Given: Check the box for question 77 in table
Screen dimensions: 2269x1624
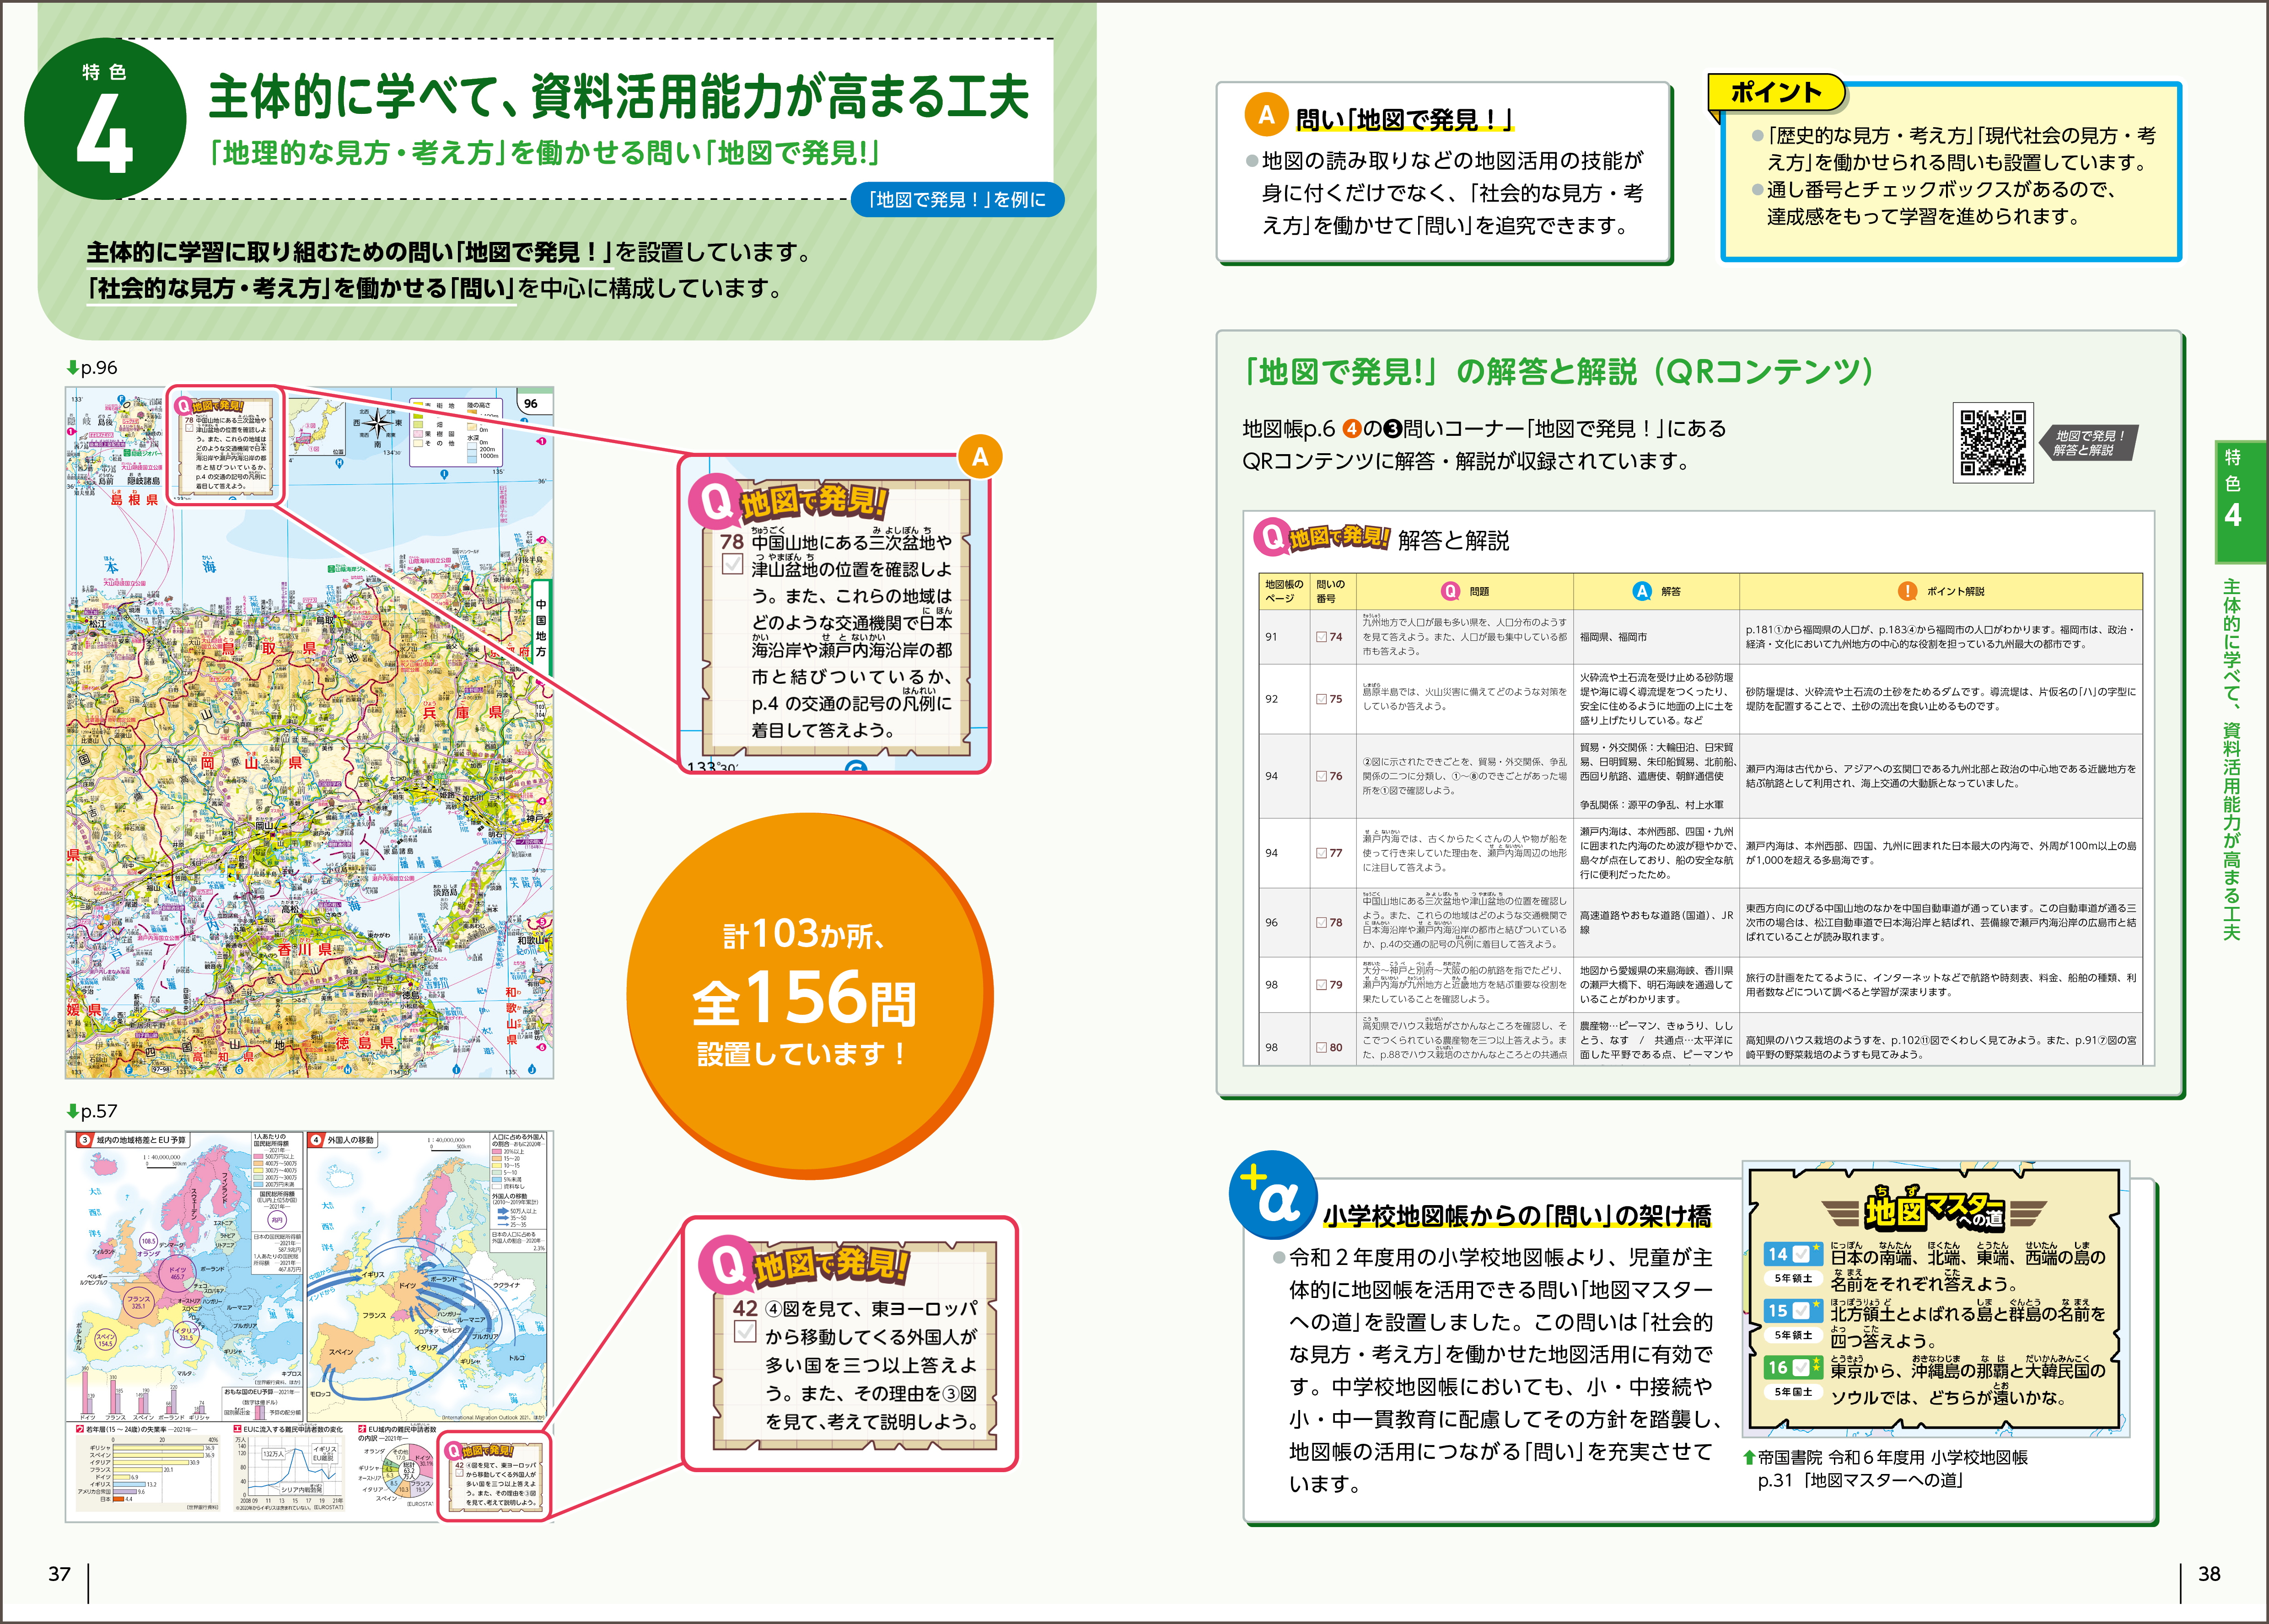Looking at the screenshot, I should click(x=1321, y=853).
